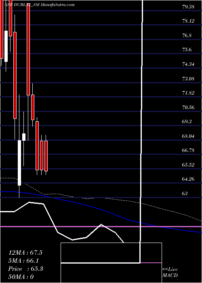Click the 5MA : 66.1 reading

click(x=23, y=261)
